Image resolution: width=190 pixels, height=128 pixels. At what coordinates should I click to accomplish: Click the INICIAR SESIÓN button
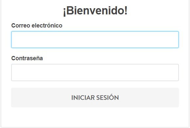(x=95, y=98)
